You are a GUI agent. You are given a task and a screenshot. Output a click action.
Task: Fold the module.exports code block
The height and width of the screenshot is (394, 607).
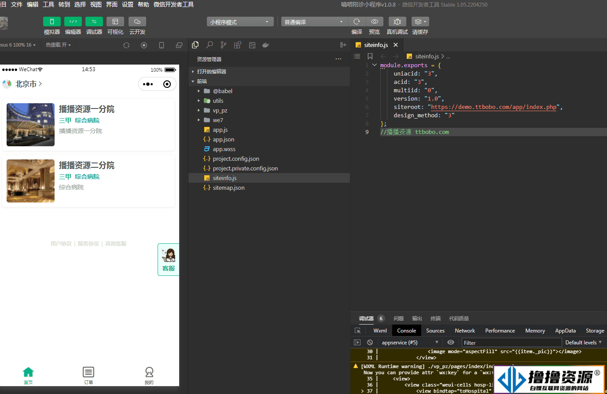click(375, 65)
